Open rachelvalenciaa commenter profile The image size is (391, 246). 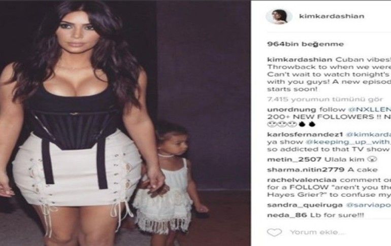302,180
